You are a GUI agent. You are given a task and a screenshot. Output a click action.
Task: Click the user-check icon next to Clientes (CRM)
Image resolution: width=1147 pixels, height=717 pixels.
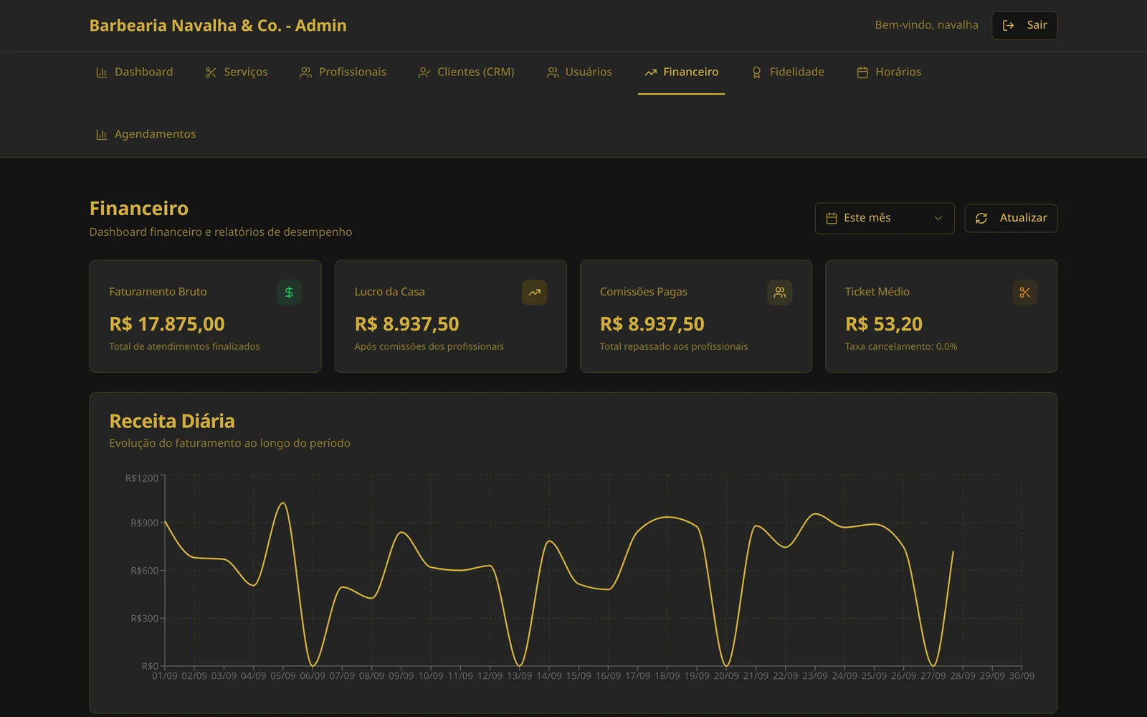(424, 72)
